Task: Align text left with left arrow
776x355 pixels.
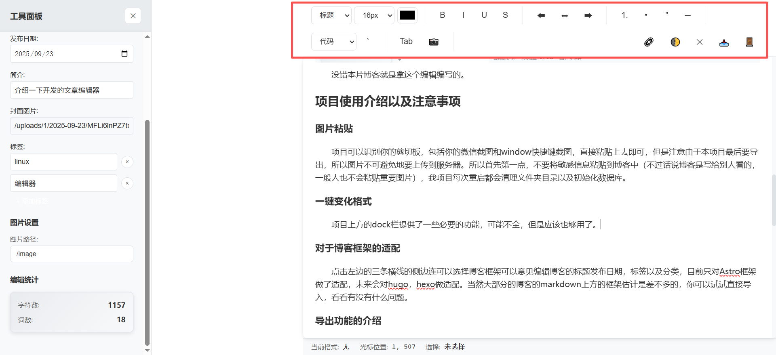Action: coord(541,15)
